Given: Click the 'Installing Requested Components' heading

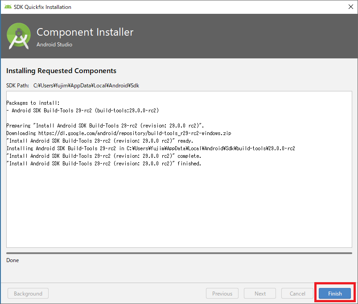Looking at the screenshot, I should tap(61, 71).
